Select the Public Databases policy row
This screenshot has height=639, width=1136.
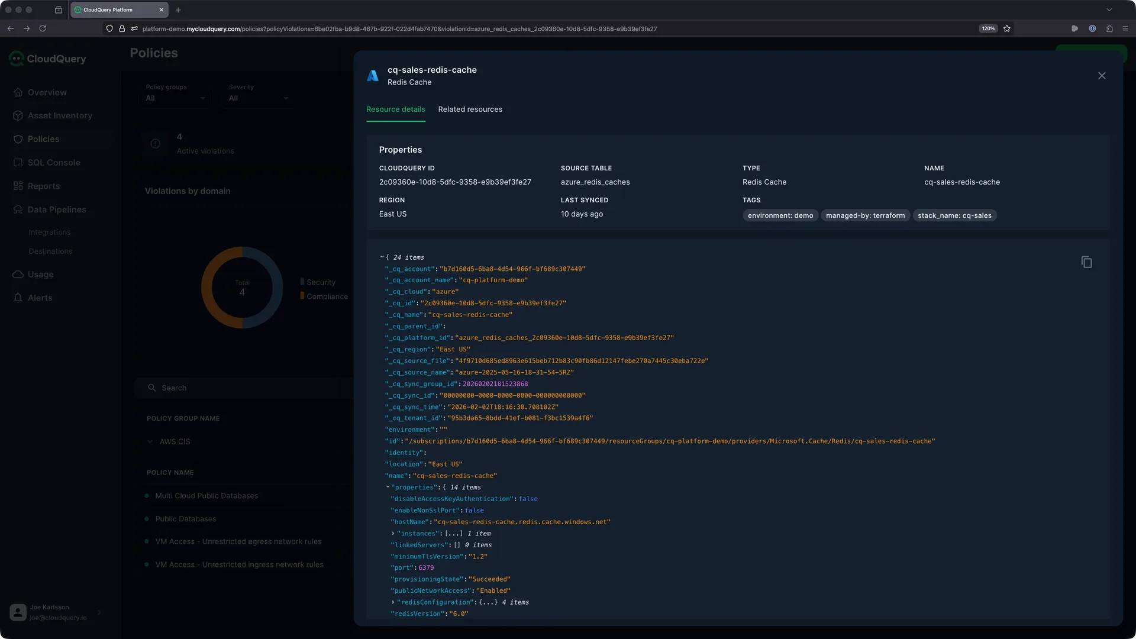[185, 519]
